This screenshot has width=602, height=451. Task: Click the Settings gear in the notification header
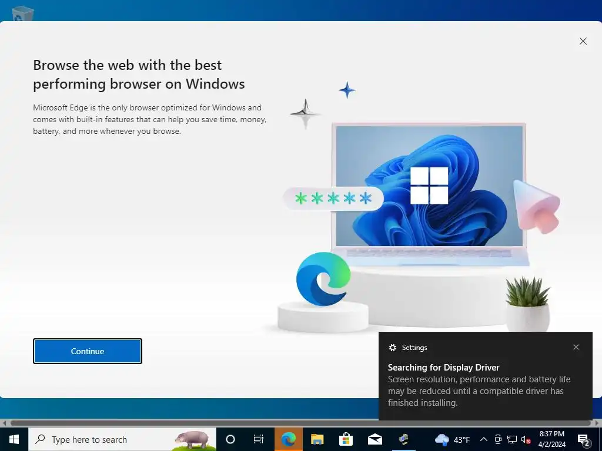pos(392,348)
